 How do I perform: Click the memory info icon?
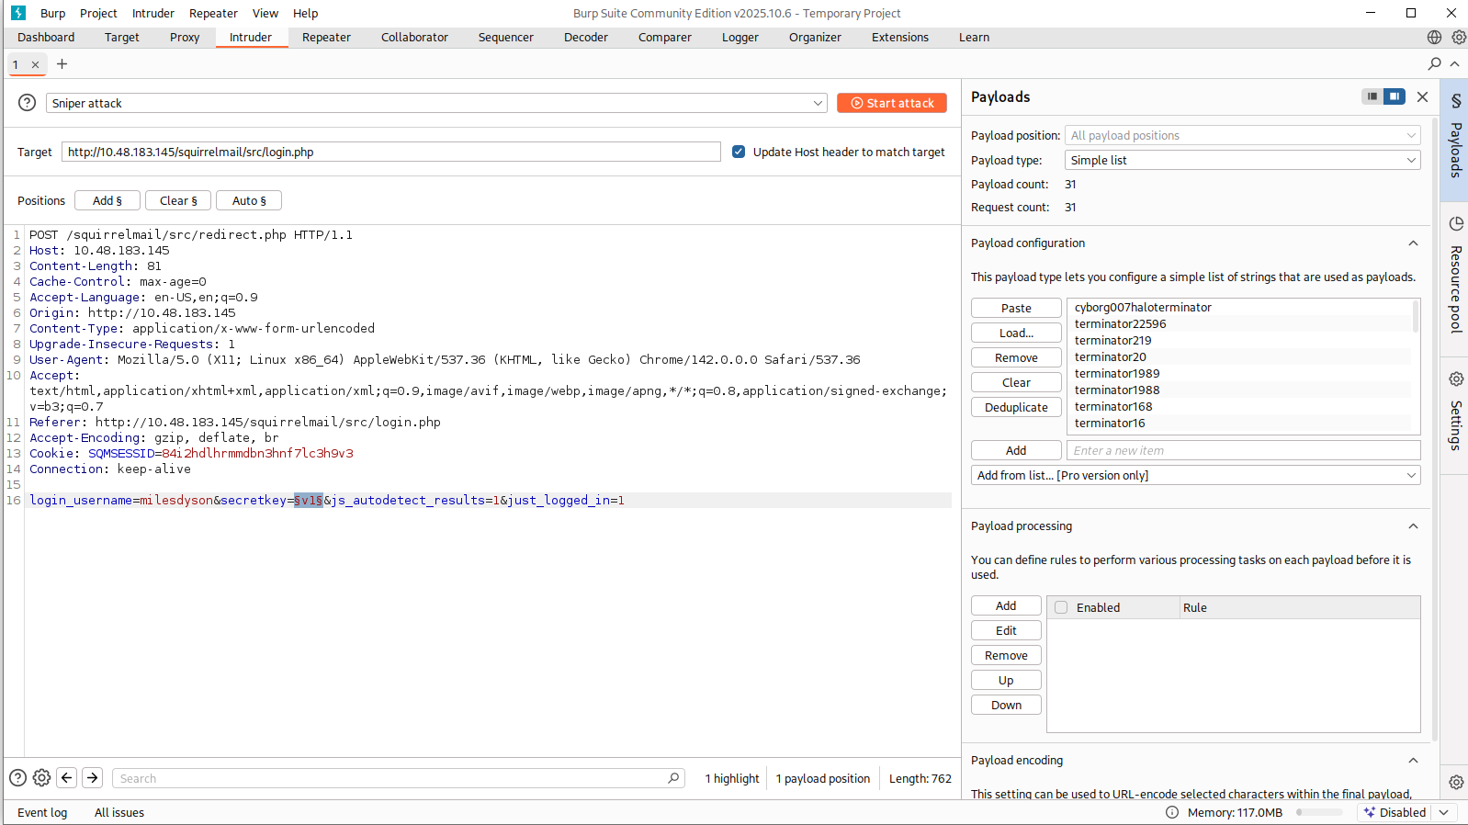(1172, 812)
